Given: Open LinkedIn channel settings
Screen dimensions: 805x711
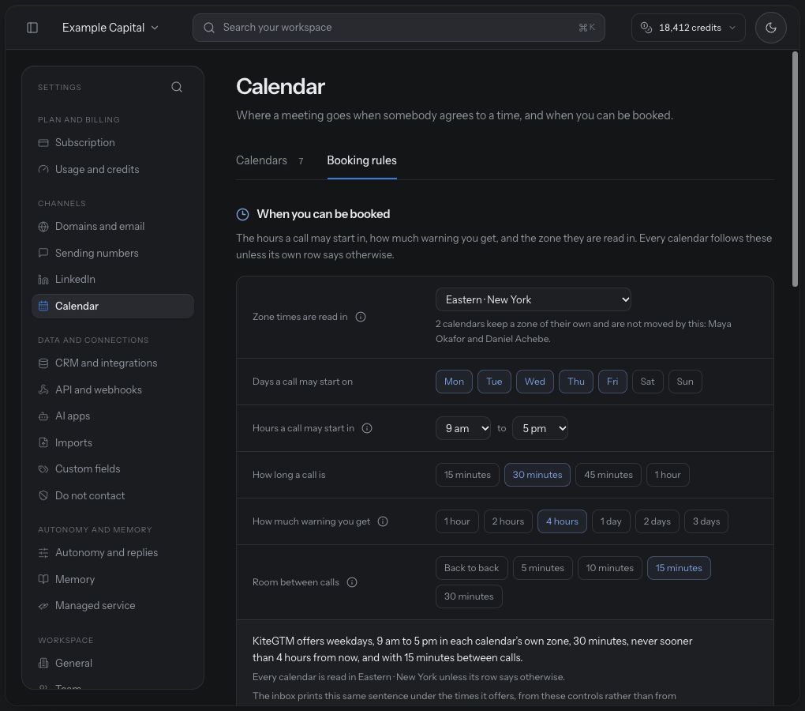Looking at the screenshot, I should click(x=112, y=279).
